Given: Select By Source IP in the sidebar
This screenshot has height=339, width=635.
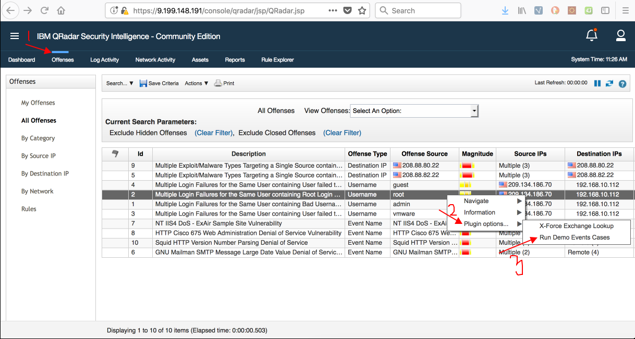Looking at the screenshot, I should coord(37,155).
